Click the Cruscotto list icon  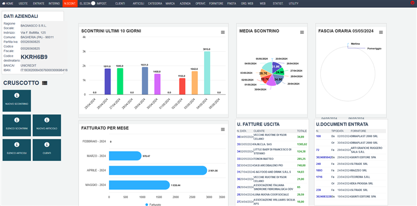click(x=44, y=83)
